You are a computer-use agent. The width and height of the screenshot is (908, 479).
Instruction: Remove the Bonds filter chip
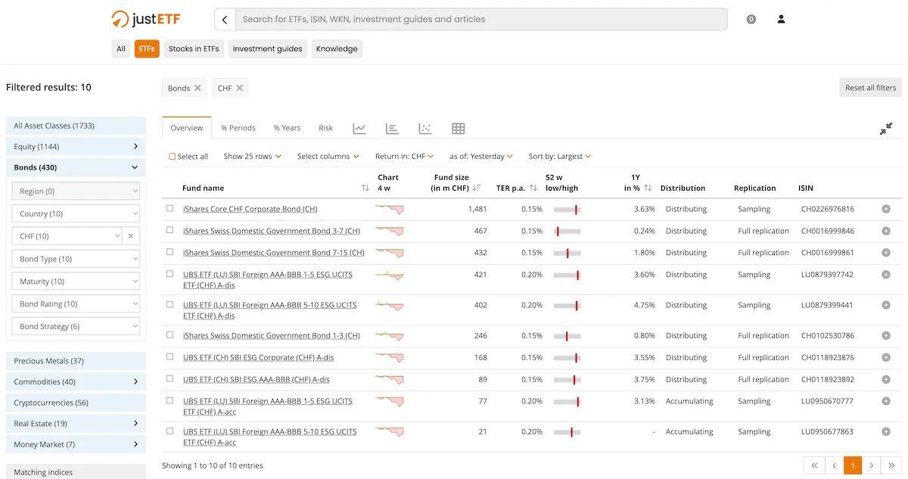[197, 88]
